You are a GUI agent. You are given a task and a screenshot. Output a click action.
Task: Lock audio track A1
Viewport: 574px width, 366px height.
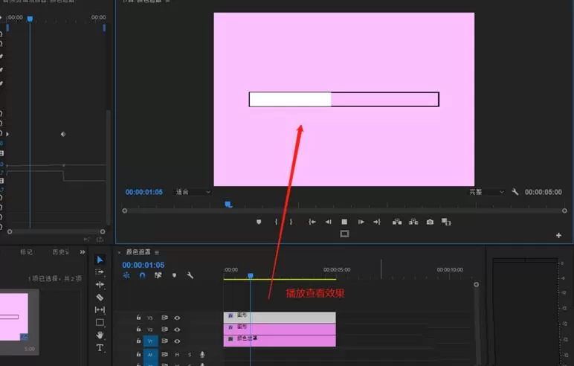(138, 354)
